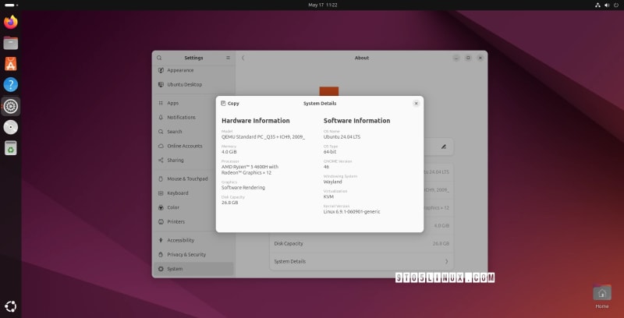
Task: Expand the System Details row chevron
Action: point(446,261)
